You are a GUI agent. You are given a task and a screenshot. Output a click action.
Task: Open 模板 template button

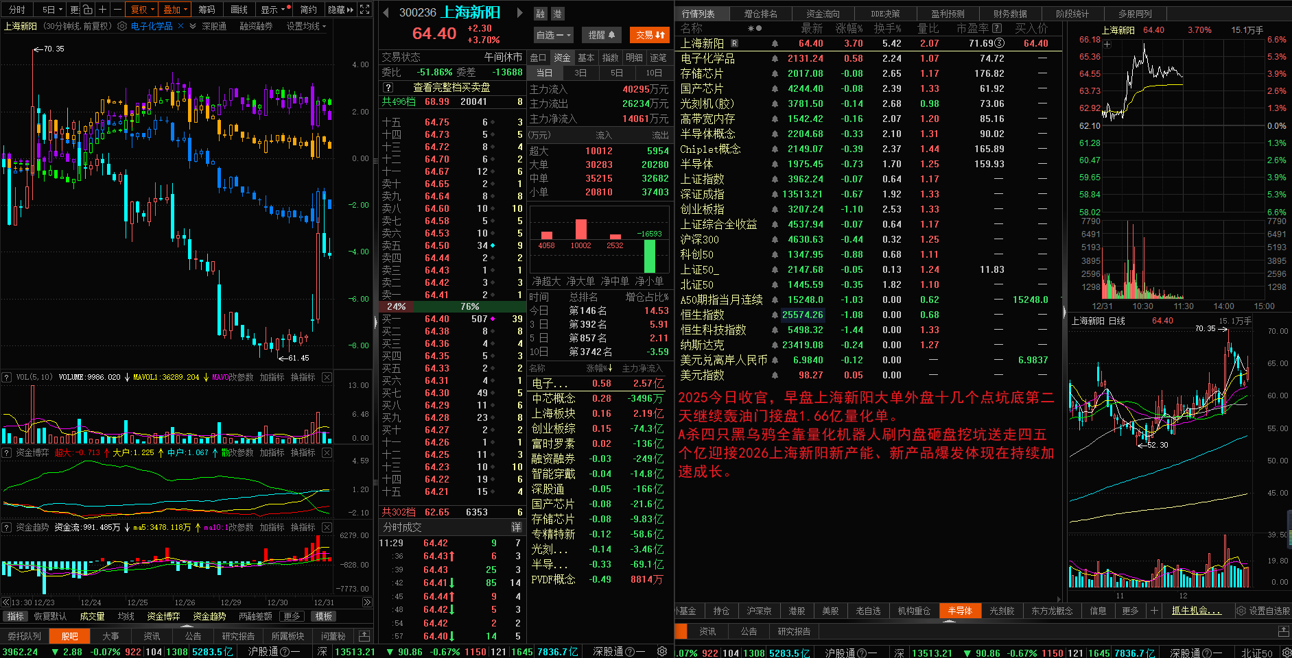[323, 616]
